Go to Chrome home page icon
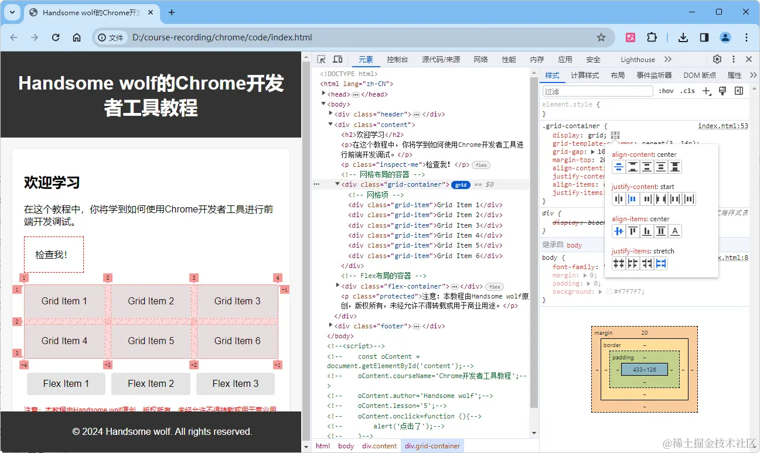760x453 pixels. click(x=77, y=37)
